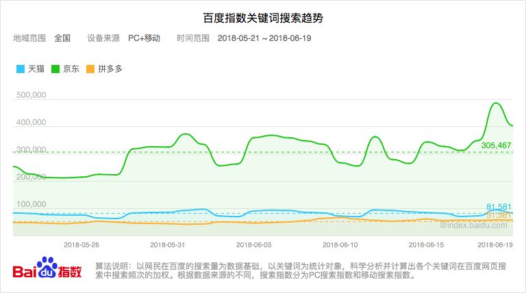Image resolution: width=526 pixels, height=293 pixels.
Task: Click the blue 天猫 legend swatch
Action: [21, 69]
